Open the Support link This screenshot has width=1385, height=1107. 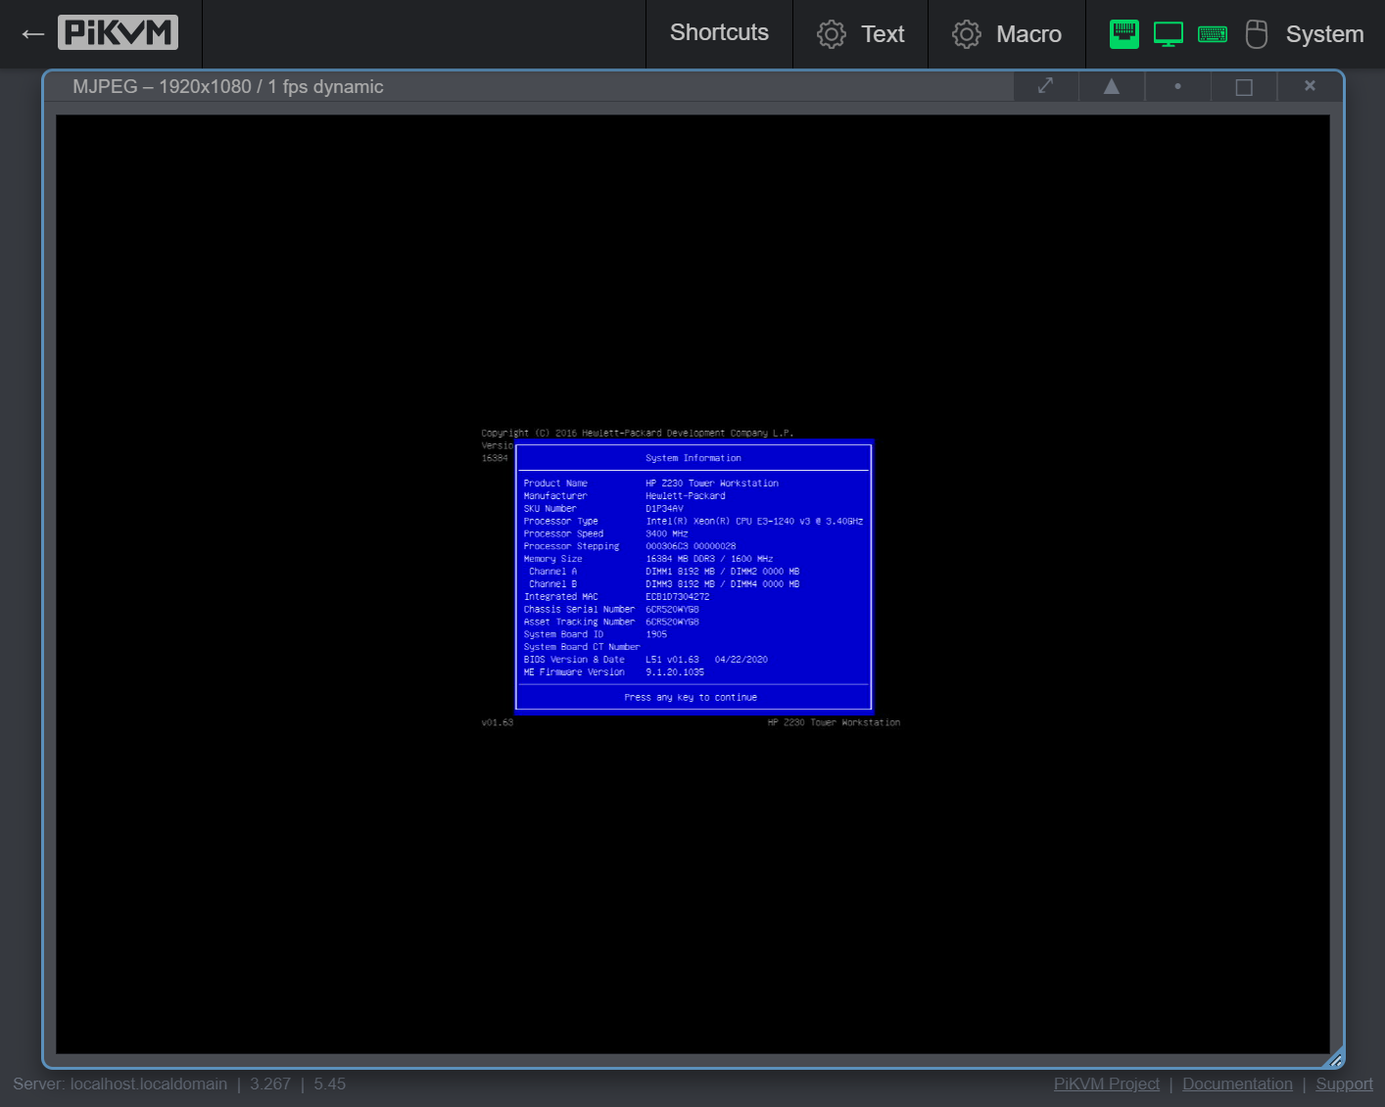point(1344,1084)
